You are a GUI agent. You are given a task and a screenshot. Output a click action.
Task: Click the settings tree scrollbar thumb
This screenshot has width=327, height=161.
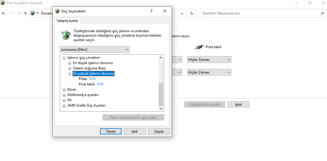coord(161,94)
